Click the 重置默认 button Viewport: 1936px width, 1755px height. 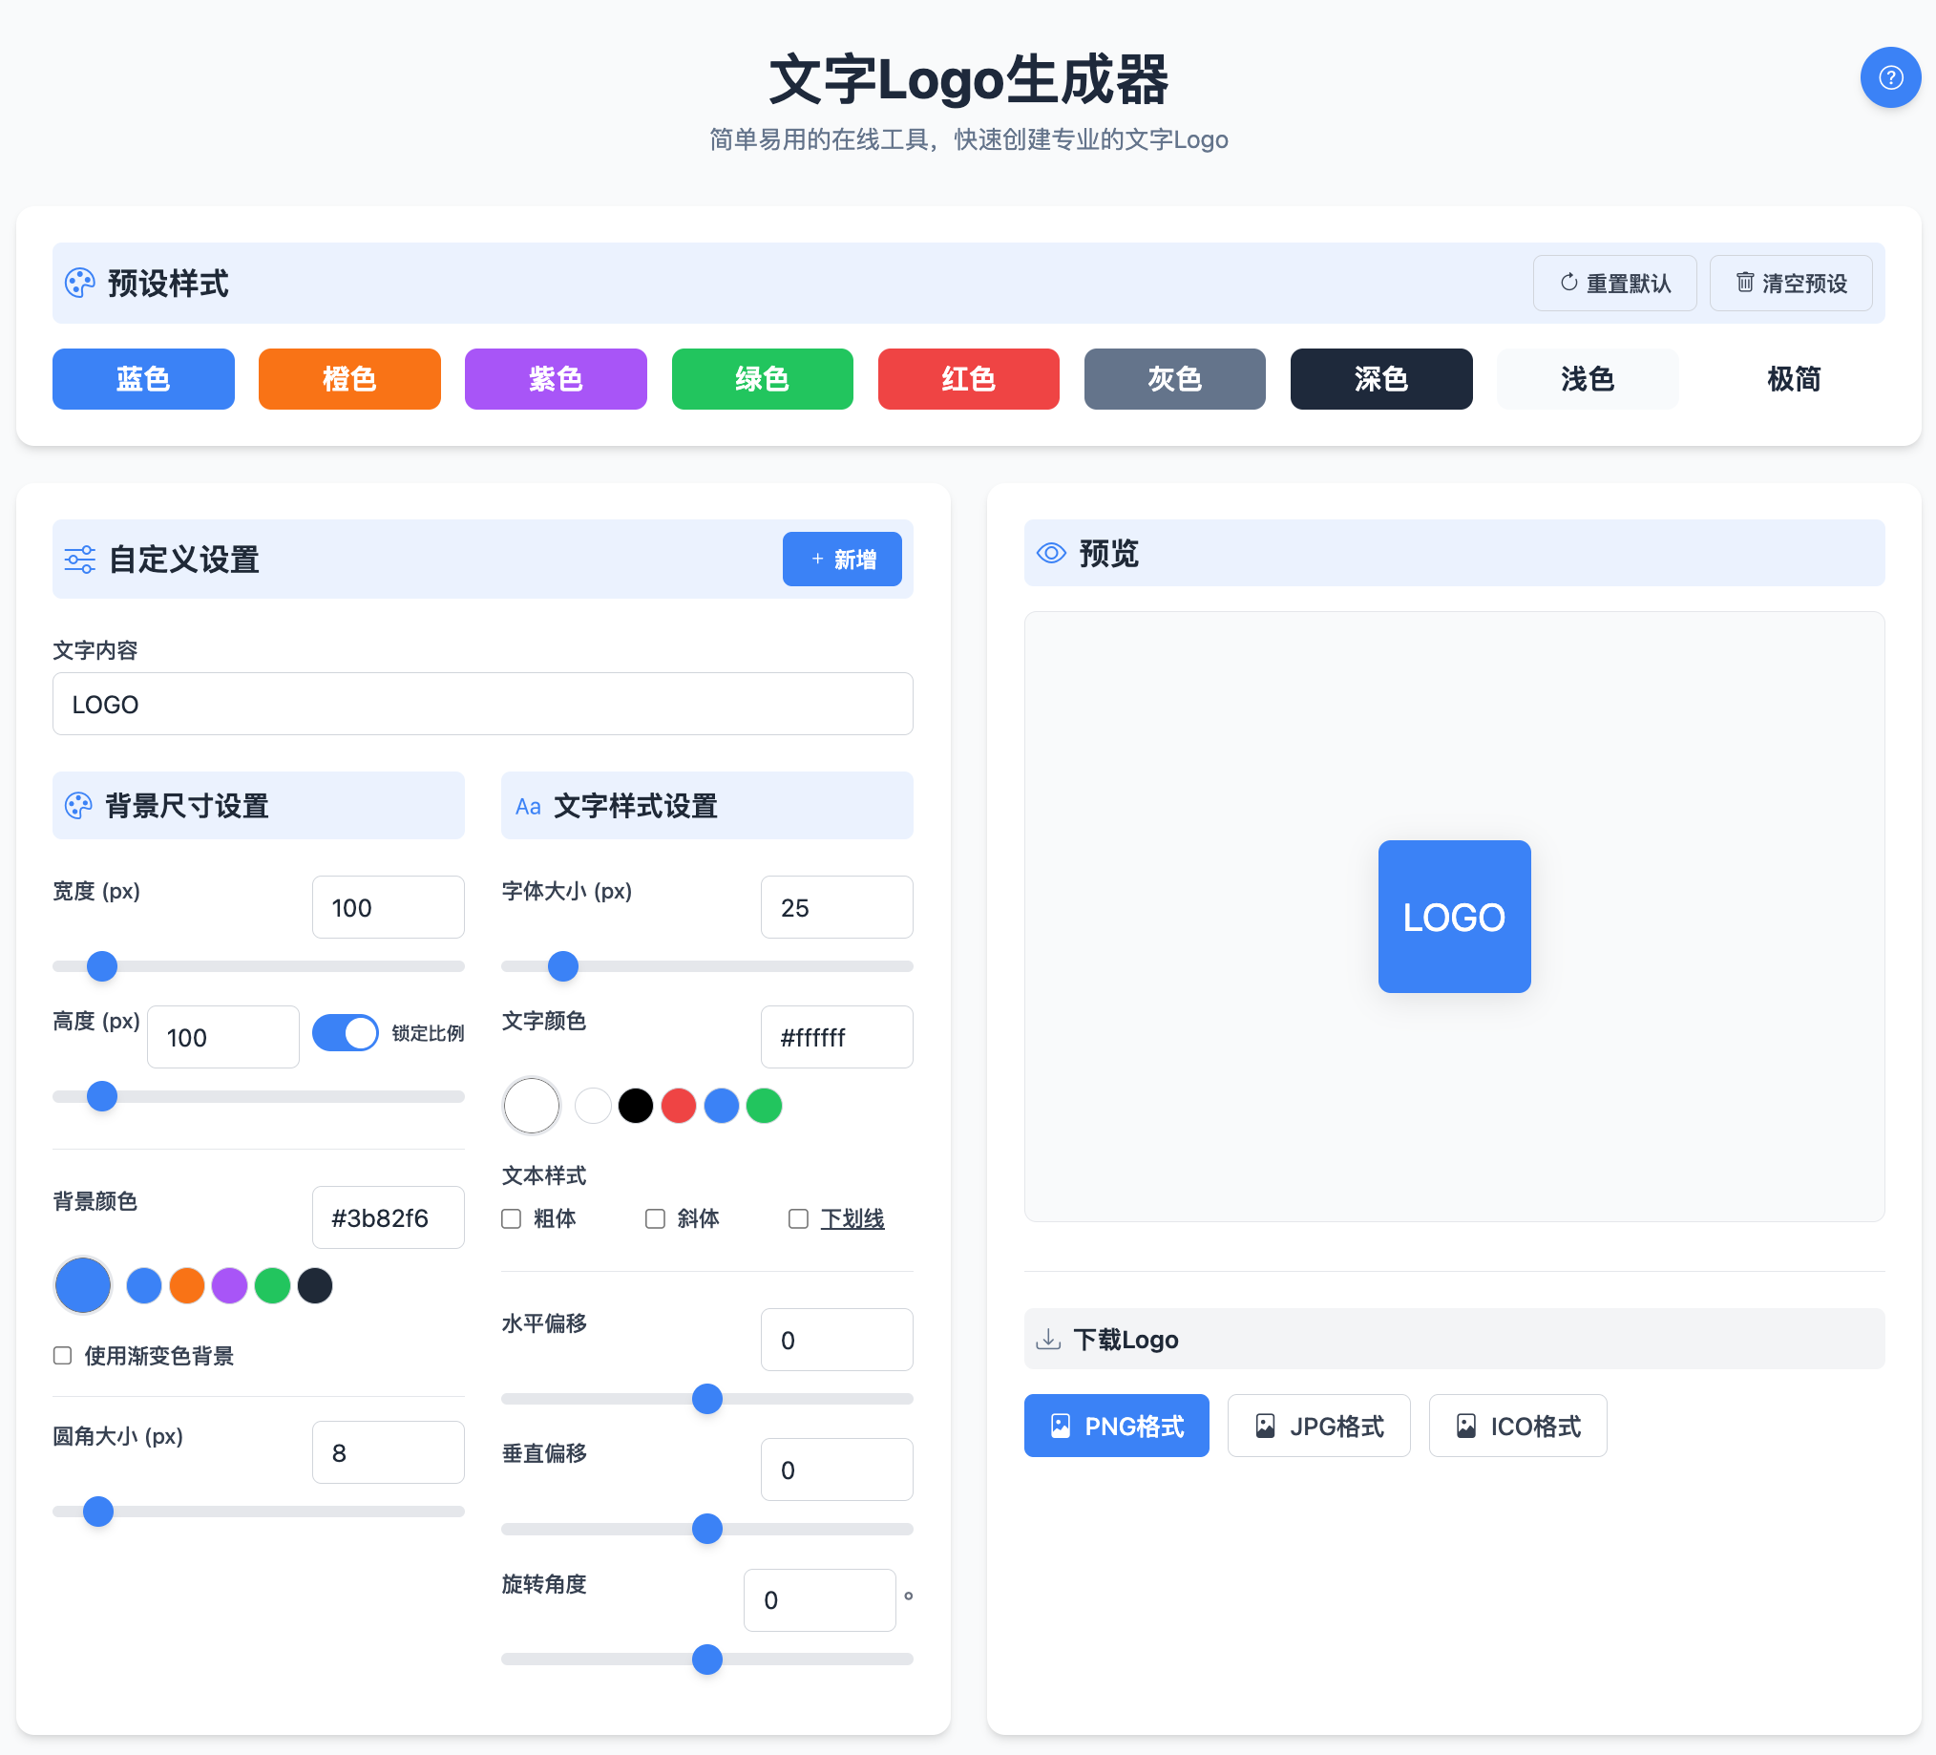pos(1613,283)
